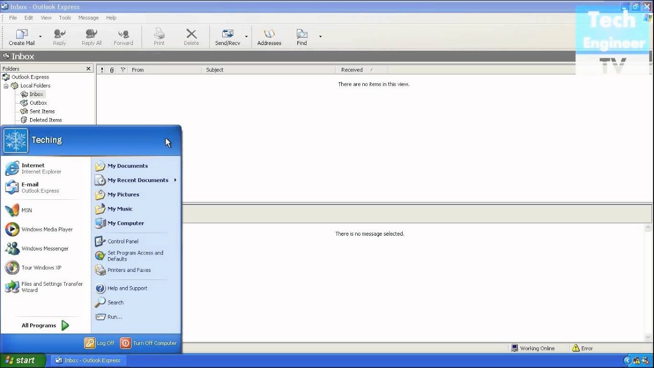Sort by the priority exclamation column

click(102, 70)
